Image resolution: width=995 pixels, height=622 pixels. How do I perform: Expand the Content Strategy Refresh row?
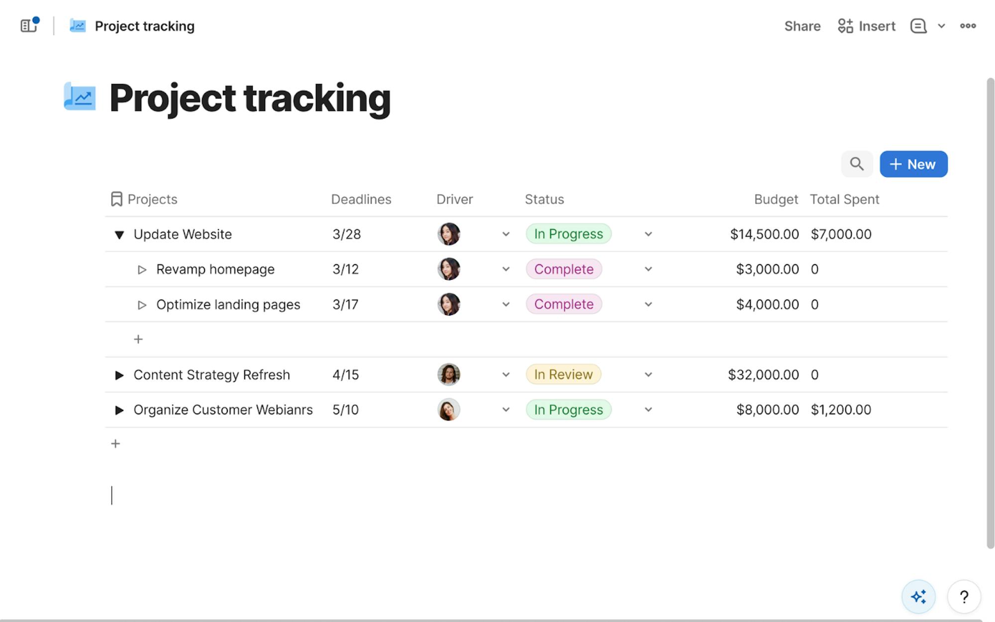pos(119,375)
